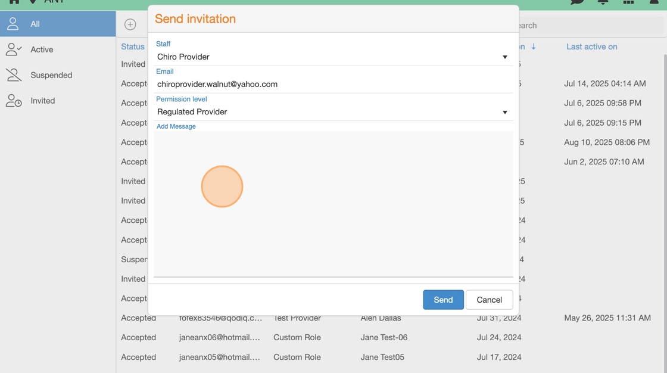Expand the Staff dropdown
The width and height of the screenshot is (667, 373).
coord(504,57)
